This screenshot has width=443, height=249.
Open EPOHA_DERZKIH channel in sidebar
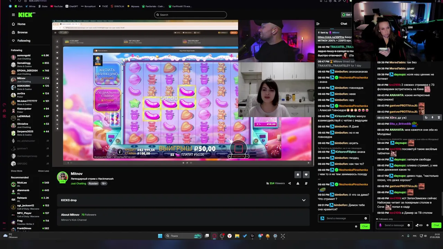30,72
